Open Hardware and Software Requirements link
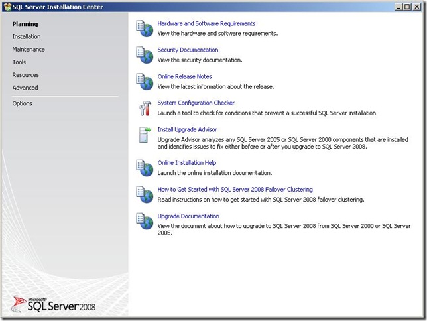The image size is (427, 321). click(x=206, y=23)
